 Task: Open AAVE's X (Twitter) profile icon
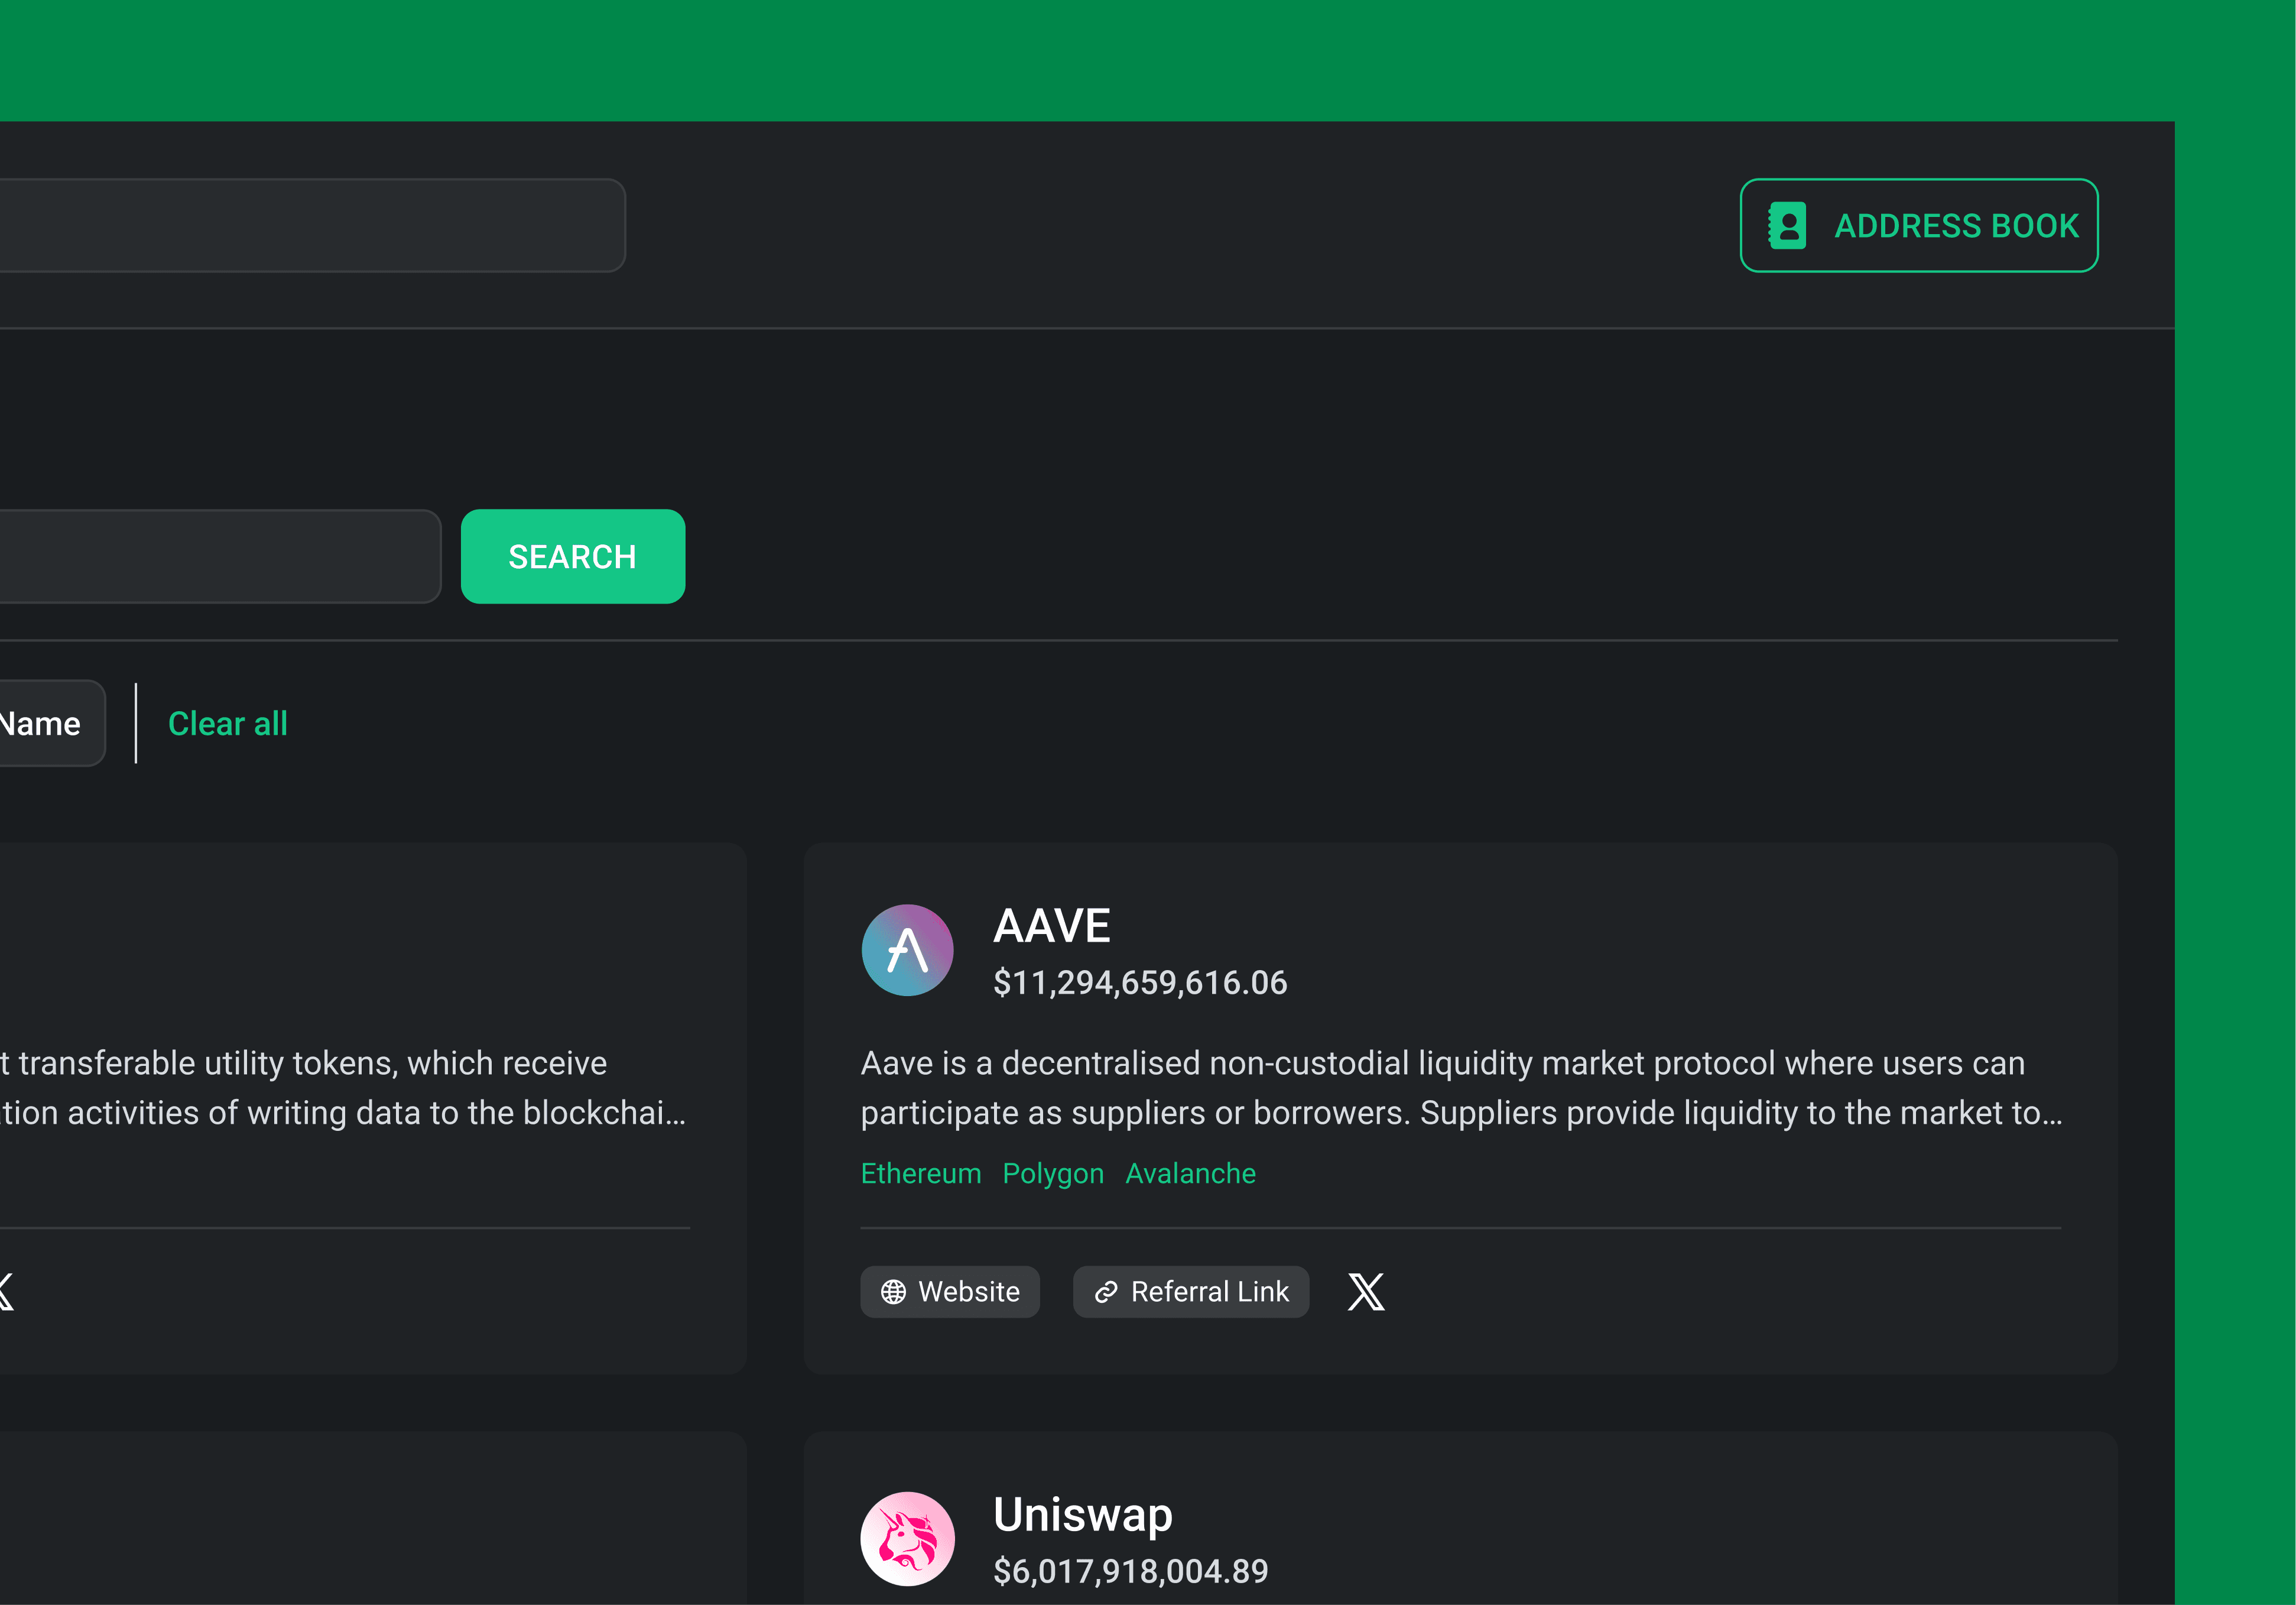(x=1366, y=1291)
